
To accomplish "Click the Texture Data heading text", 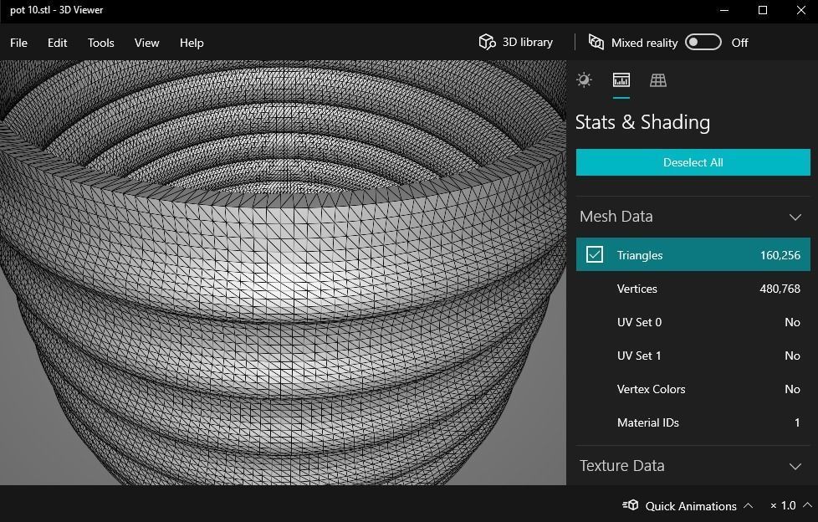I will click(621, 466).
